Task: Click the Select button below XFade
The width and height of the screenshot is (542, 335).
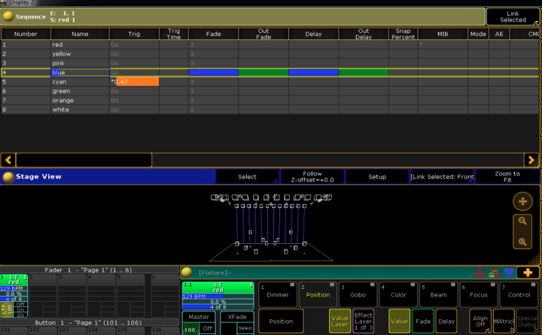Action: [245, 328]
